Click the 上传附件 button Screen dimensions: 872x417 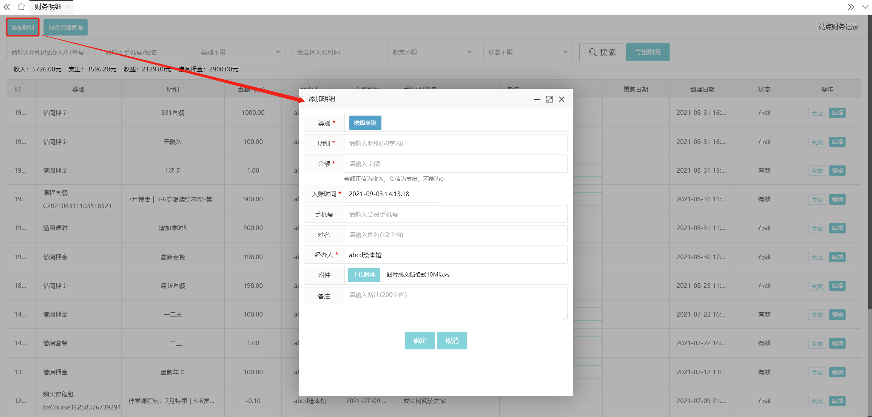coord(364,275)
